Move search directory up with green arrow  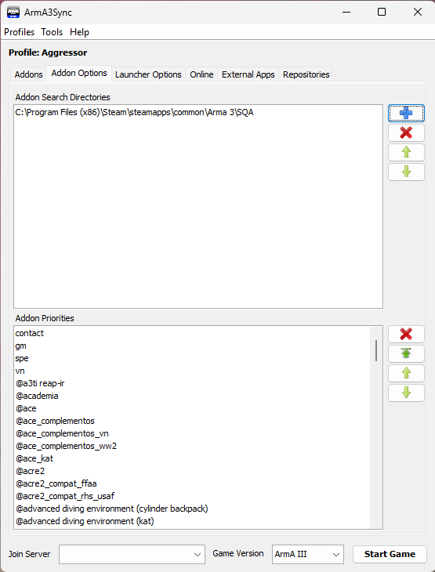(406, 152)
